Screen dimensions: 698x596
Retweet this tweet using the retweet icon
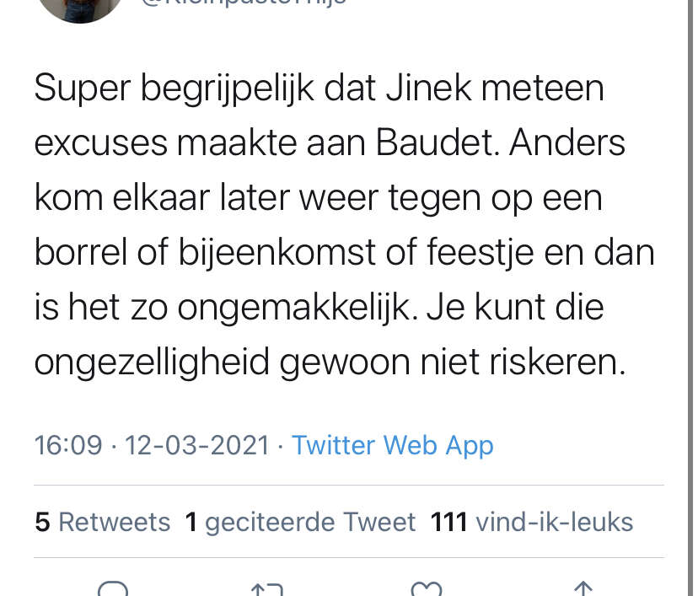pyautogui.click(x=266, y=589)
